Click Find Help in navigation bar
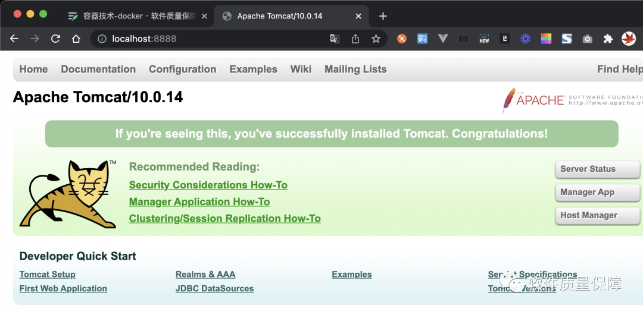 pyautogui.click(x=620, y=69)
